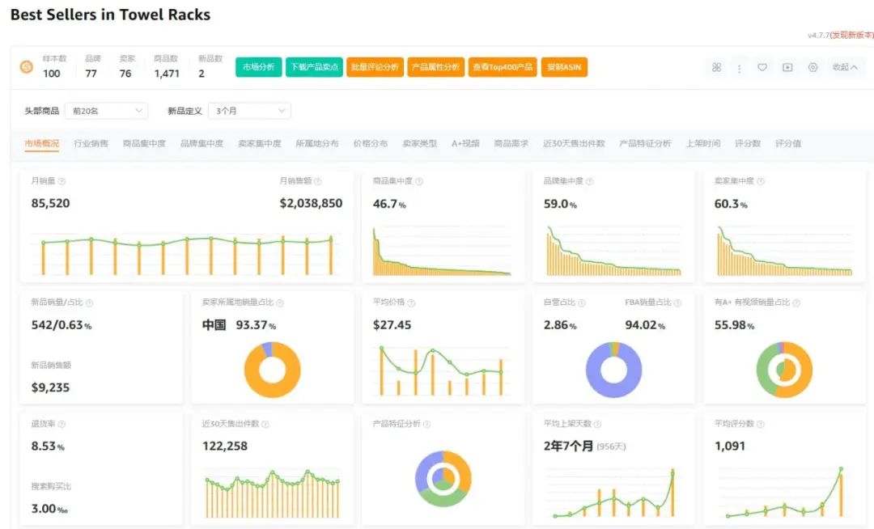Click the 查看Top400产品 button
This screenshot has width=874, height=529.
[503, 67]
